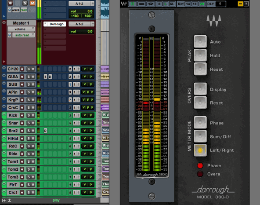260x205 pixels.
Task: Expand the Master 1 track options arrow
Action: tap(4, 22)
